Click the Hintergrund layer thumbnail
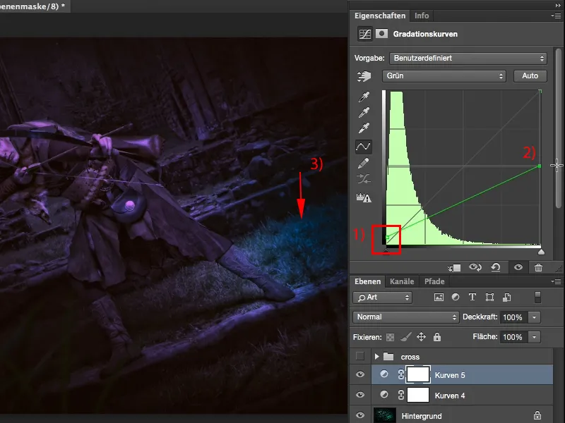565x423 pixels. click(384, 415)
